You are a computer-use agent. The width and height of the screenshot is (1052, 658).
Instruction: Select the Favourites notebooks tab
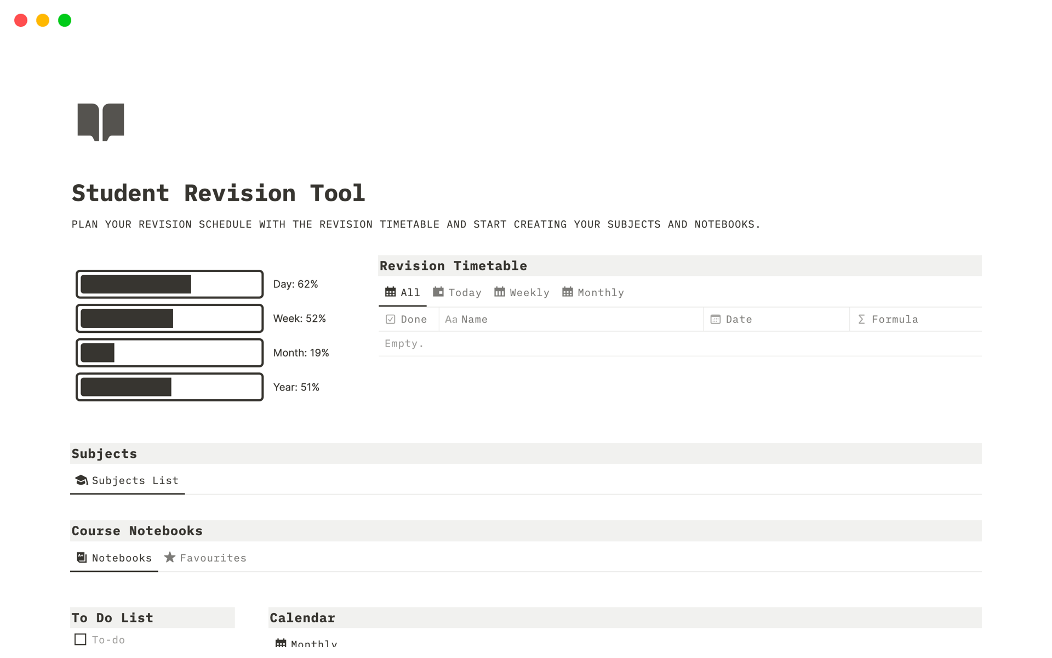[206, 558]
